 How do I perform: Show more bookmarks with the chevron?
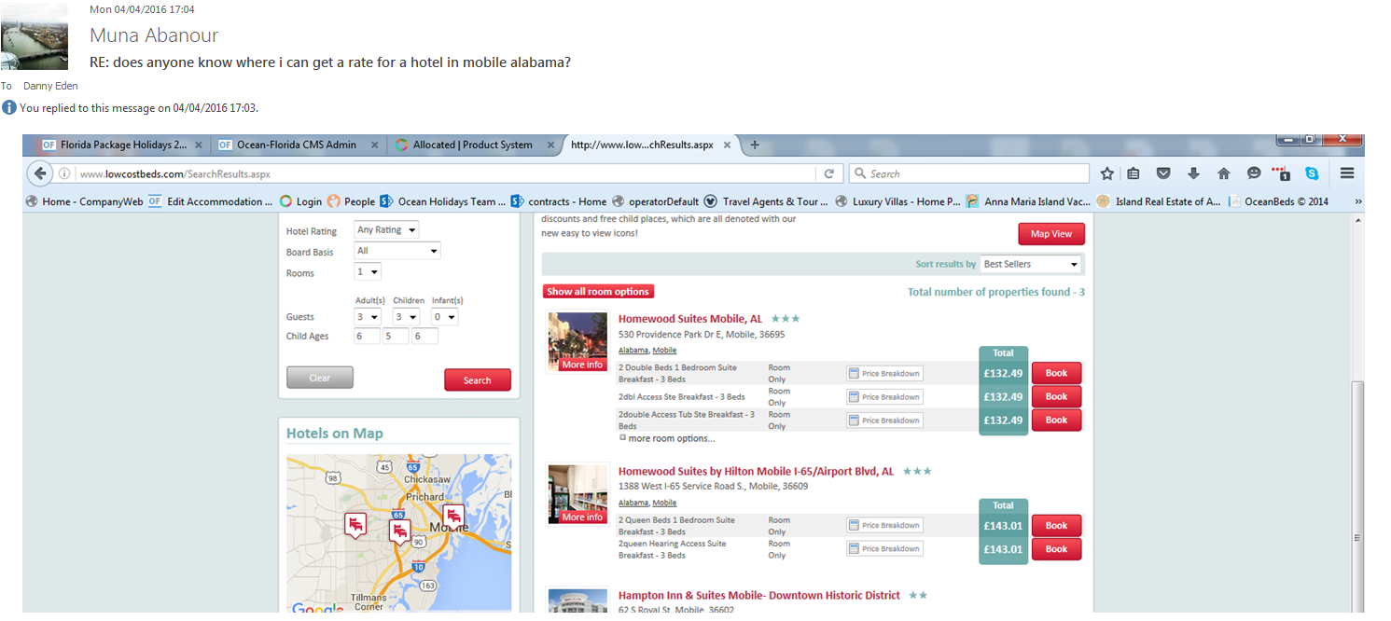(x=1358, y=201)
